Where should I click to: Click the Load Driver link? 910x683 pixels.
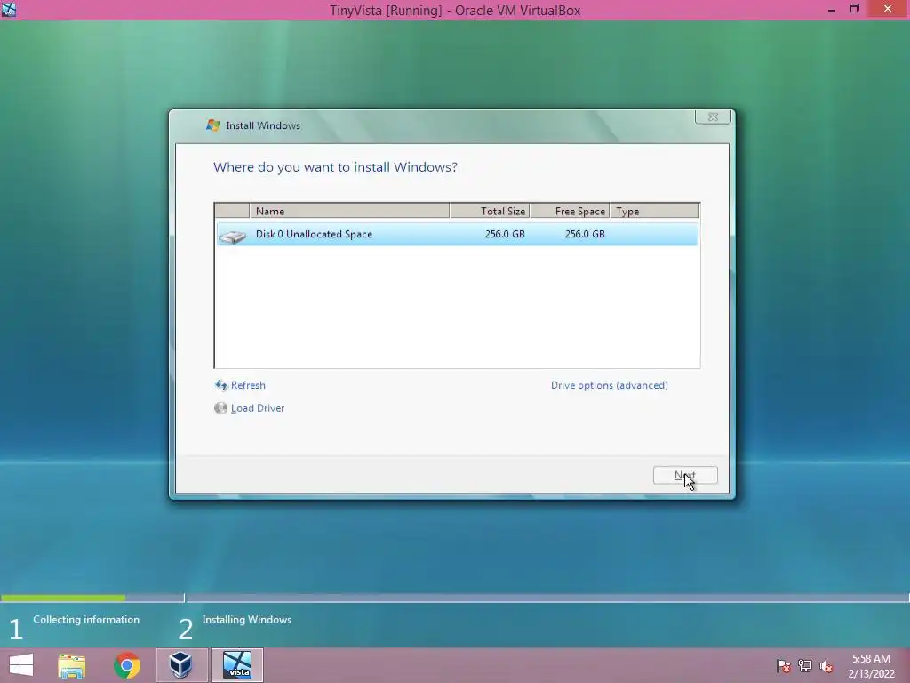pyautogui.click(x=258, y=407)
